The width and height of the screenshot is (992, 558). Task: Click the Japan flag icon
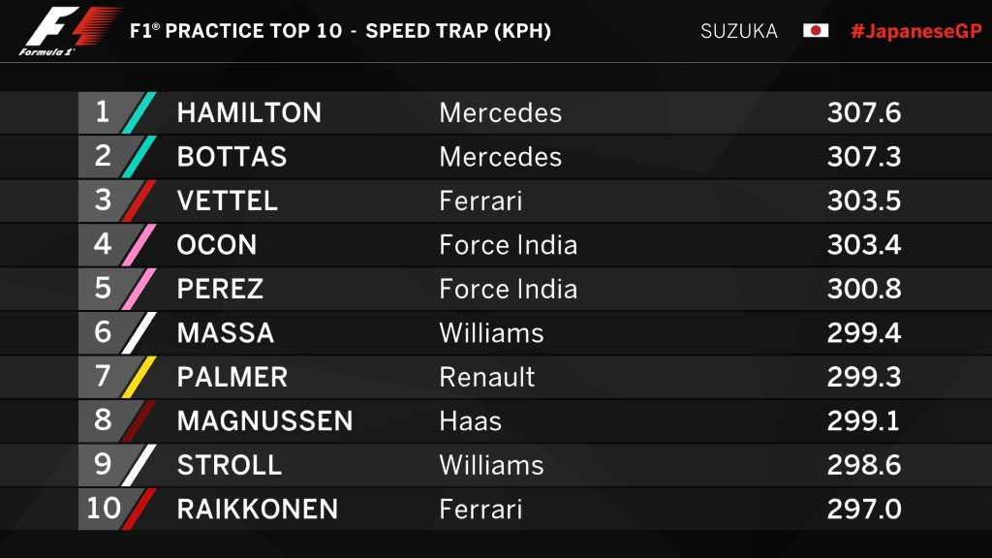816,30
